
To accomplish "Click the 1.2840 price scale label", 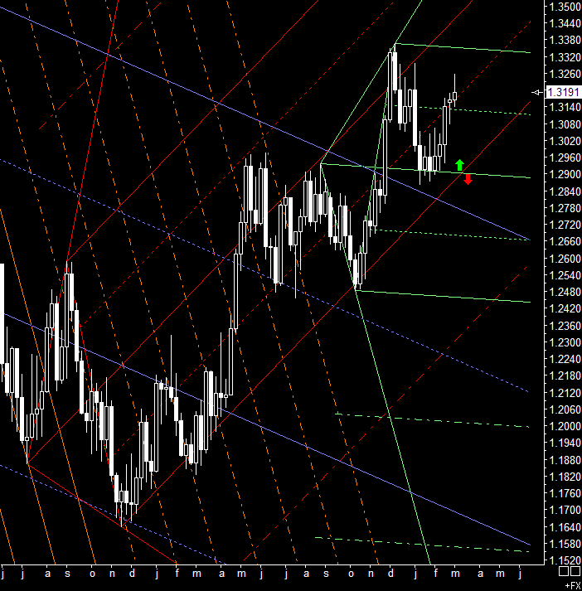I will [x=565, y=191].
